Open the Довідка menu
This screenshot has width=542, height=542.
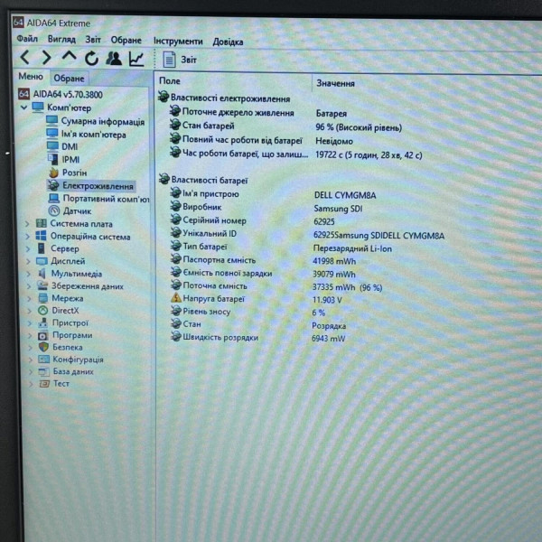click(228, 42)
